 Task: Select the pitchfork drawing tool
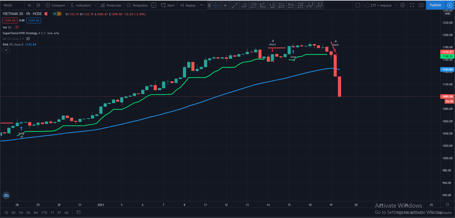272,5
